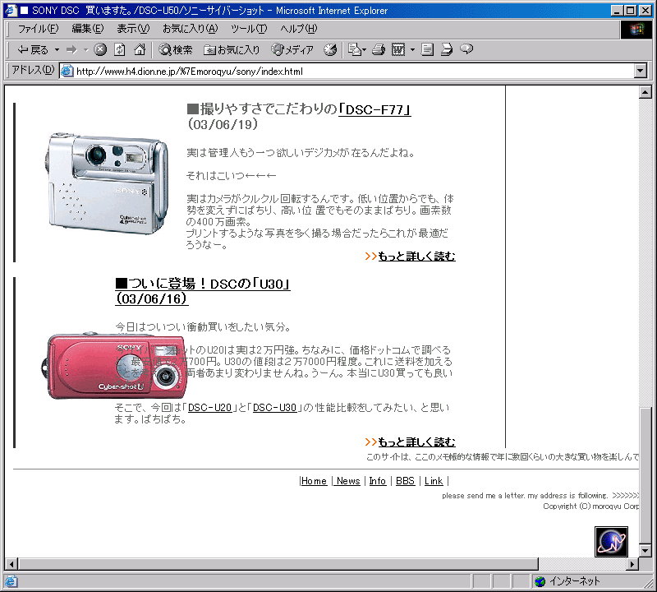The height and width of the screenshot is (592, 657).
Task: Stop page loading with Stop icon
Action: point(99,50)
